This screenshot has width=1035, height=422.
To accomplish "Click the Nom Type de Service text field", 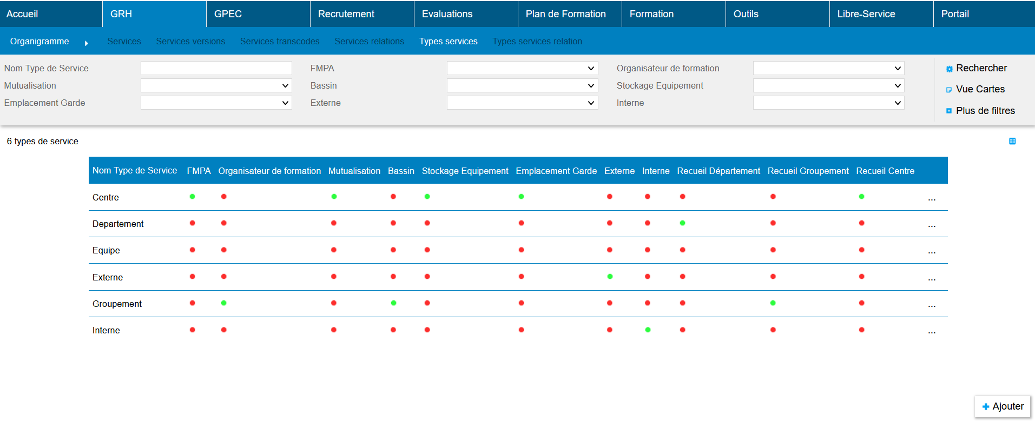I will coord(216,69).
